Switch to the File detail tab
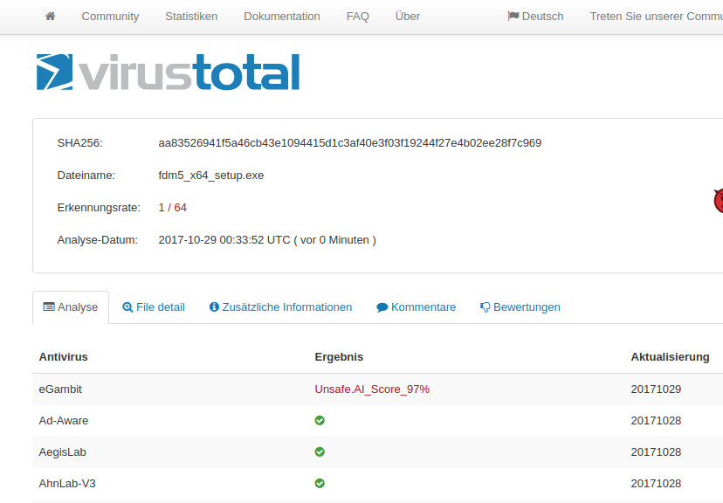Screen dimensions: 723x503 tap(154, 307)
